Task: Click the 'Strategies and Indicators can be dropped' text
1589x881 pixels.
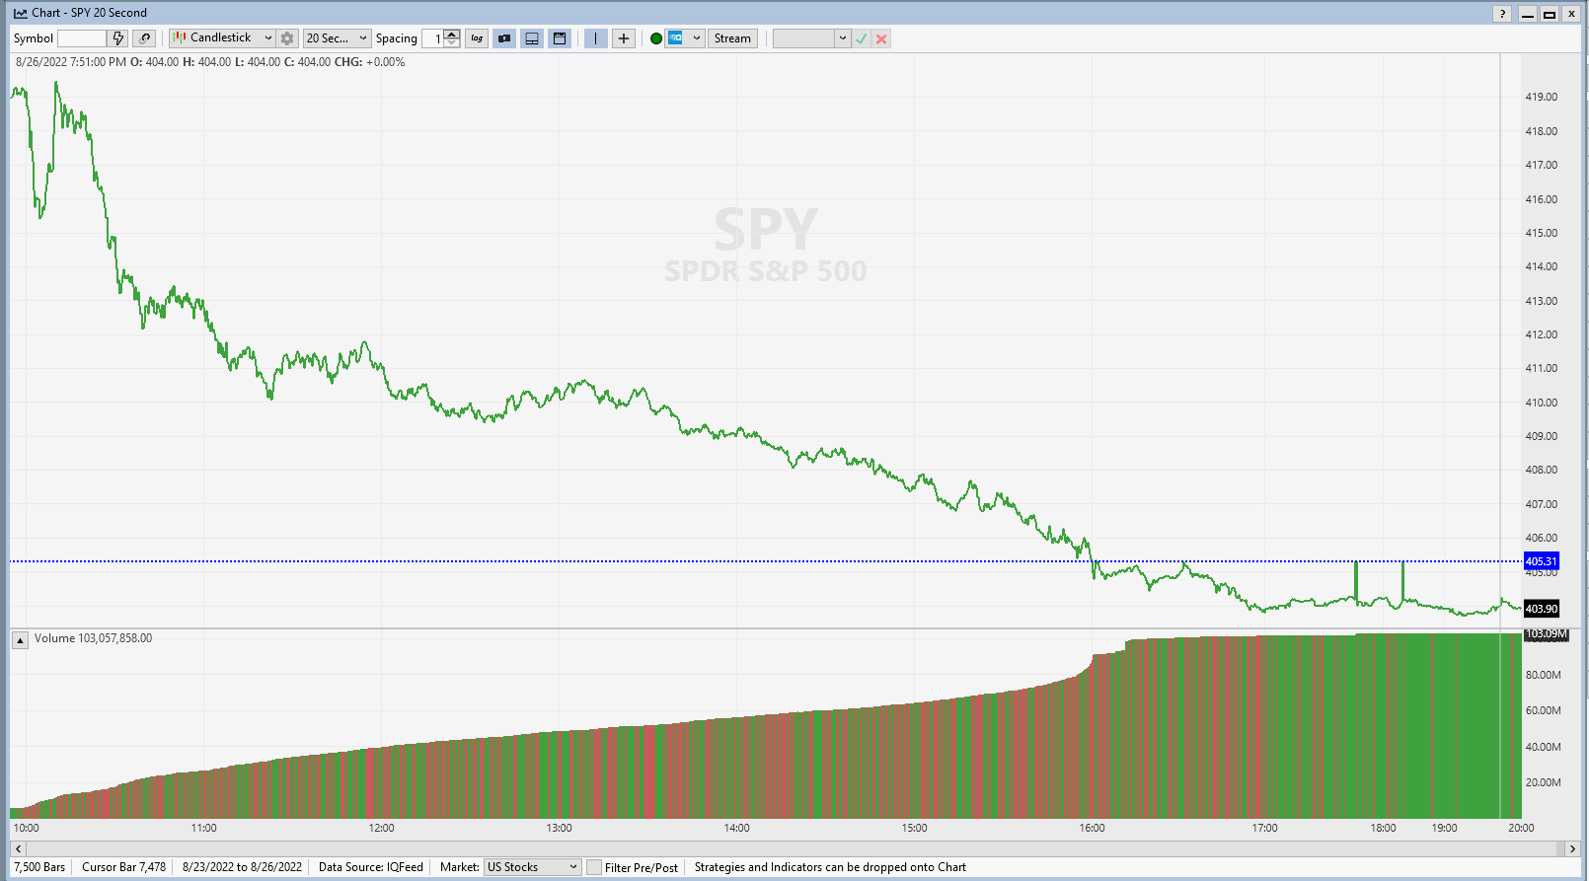Action: point(830,867)
